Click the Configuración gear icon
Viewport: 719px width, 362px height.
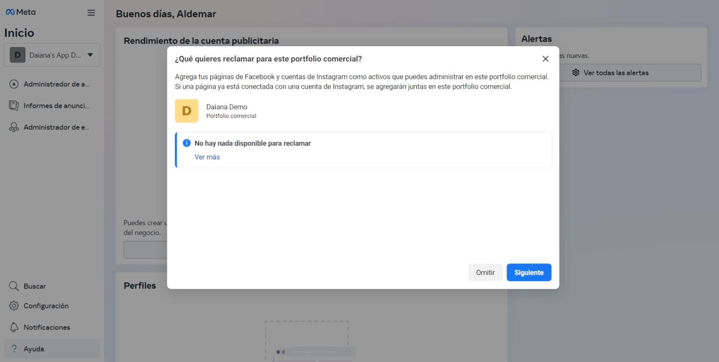(x=14, y=306)
